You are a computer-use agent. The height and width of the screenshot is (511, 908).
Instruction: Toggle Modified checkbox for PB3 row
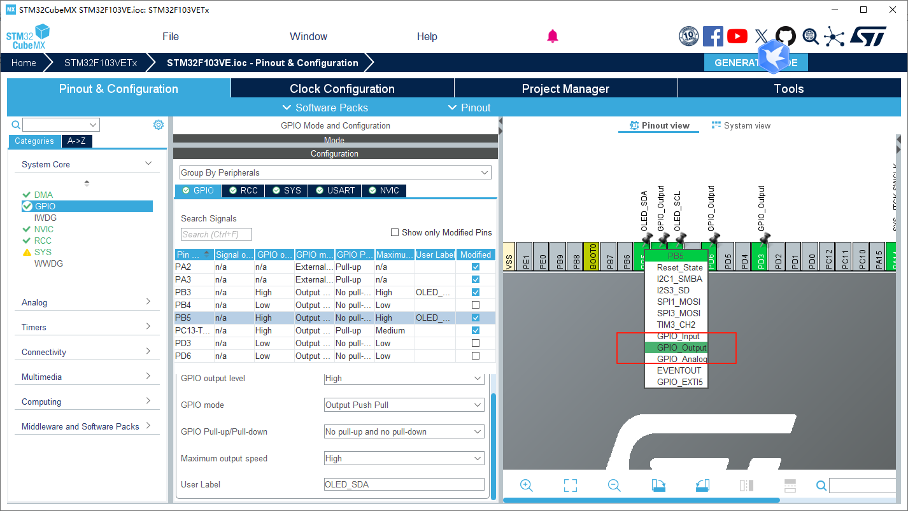(x=475, y=292)
